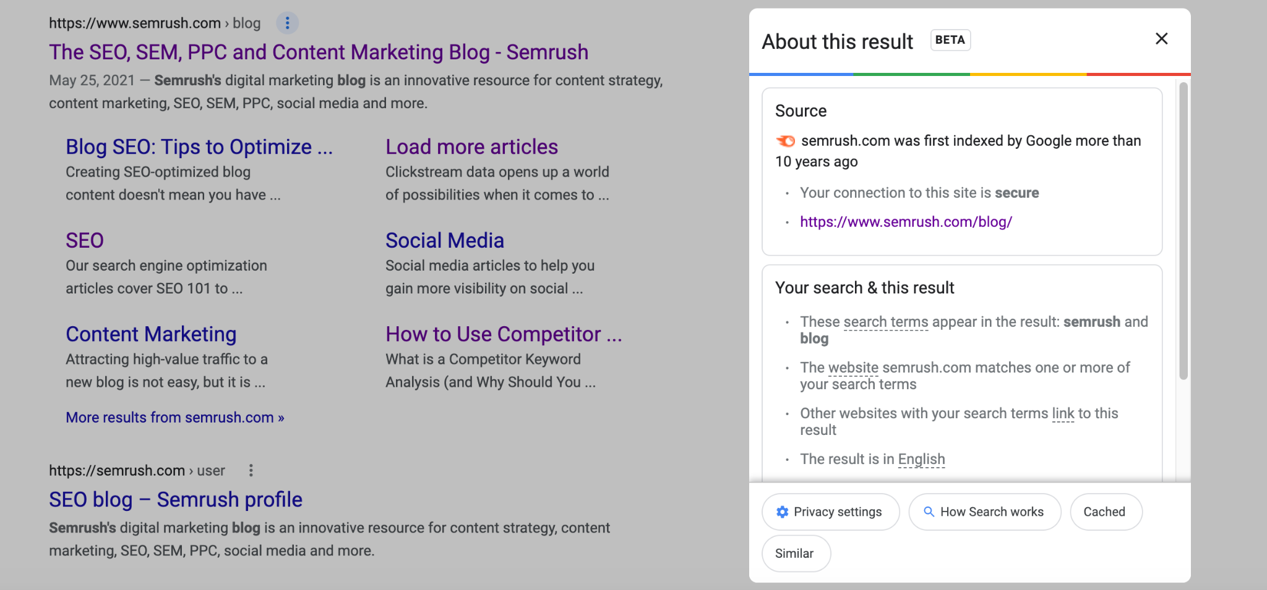Click 'More results from semrush.com'

[174, 417]
